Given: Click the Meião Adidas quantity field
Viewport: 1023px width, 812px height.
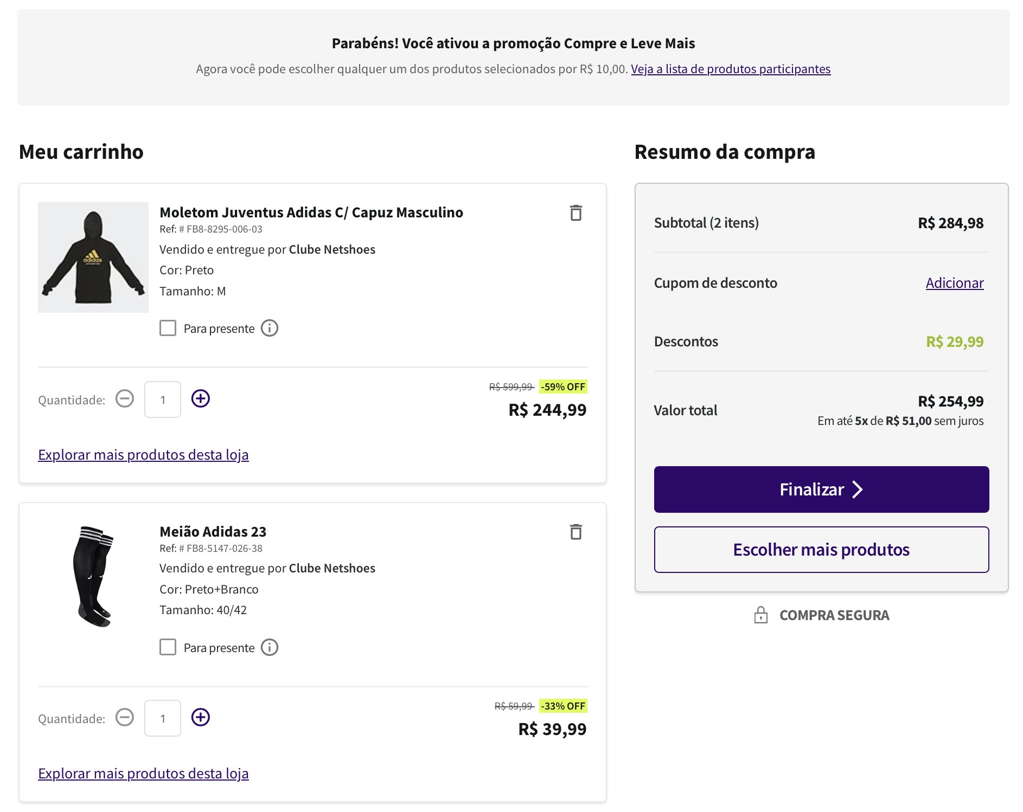Looking at the screenshot, I should 163,718.
